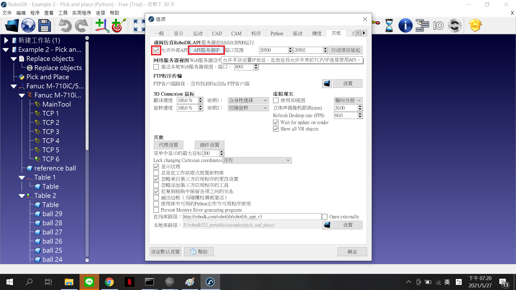Screen dimensions: 516x290
Task: Open the online library globe icon
Action: [x=28, y=26]
